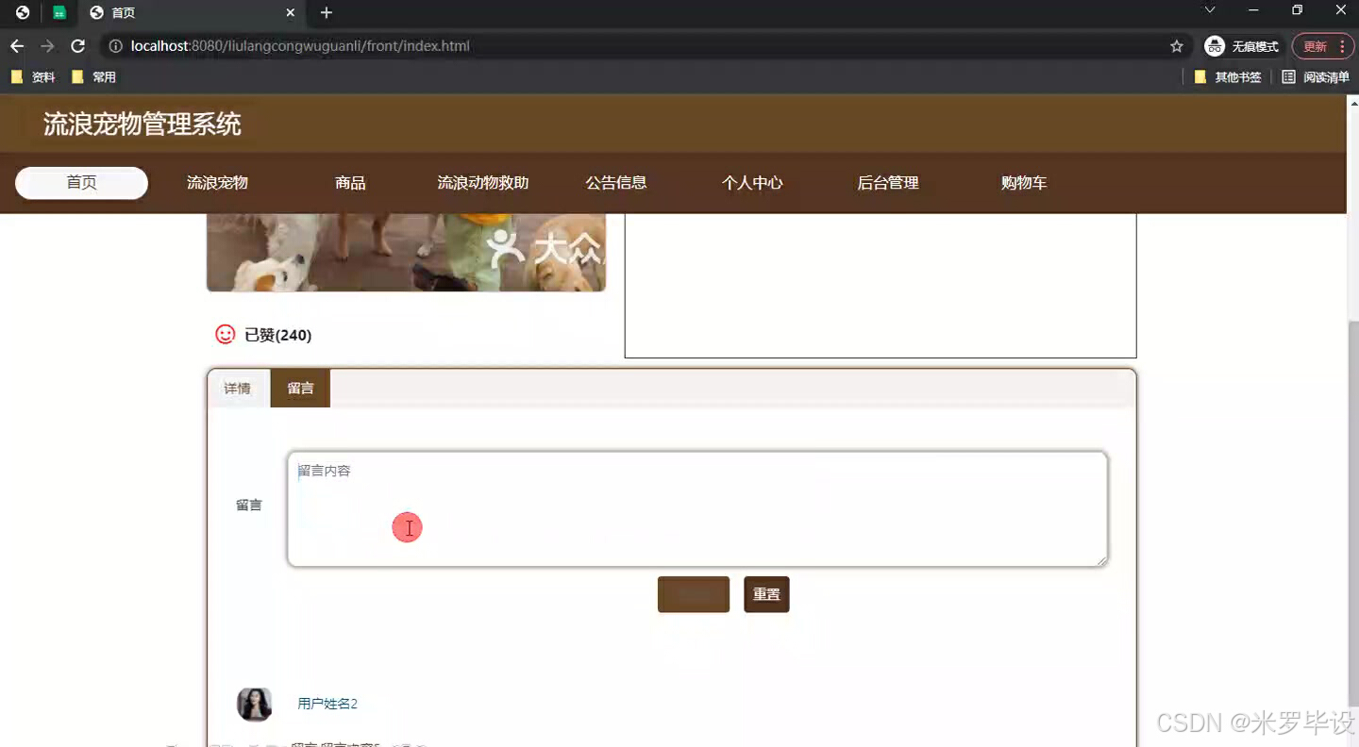The height and width of the screenshot is (747, 1359).
Task: Open the incognito mode indicator 无痕模式
Action: coord(1242,46)
